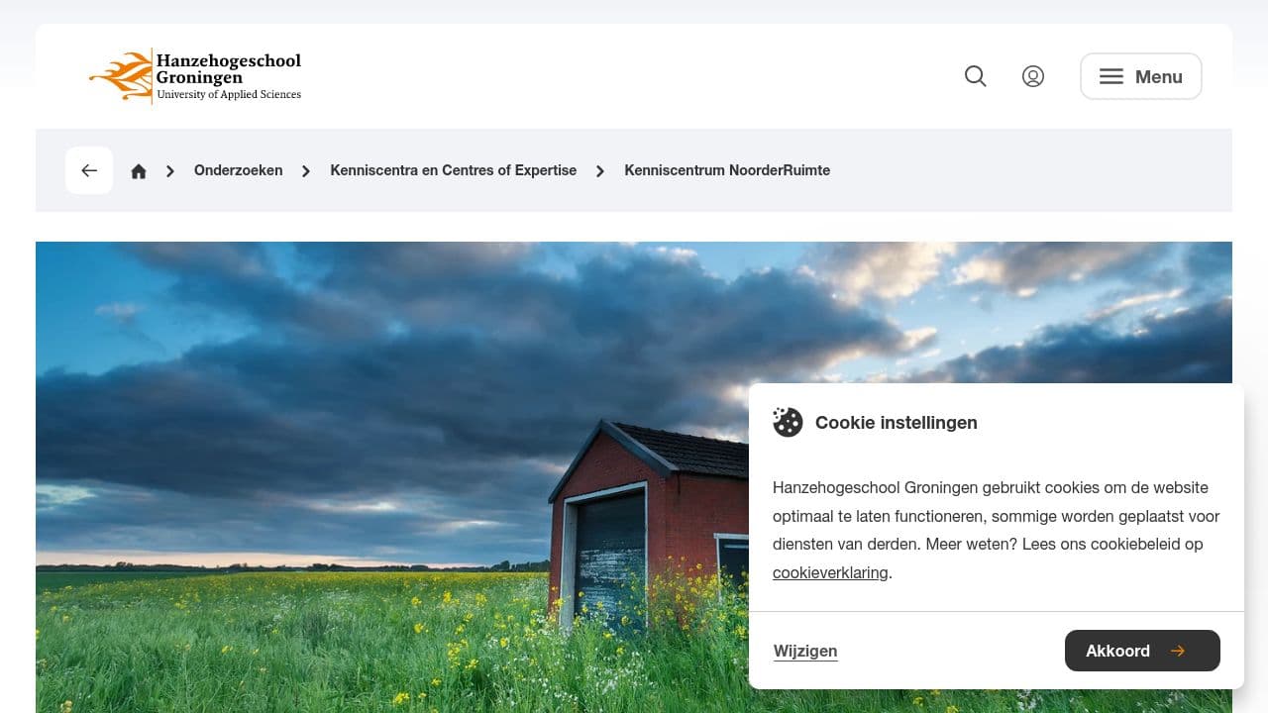Click Wijzigen to change cookie settings
The width and height of the screenshot is (1268, 713).
click(x=805, y=651)
